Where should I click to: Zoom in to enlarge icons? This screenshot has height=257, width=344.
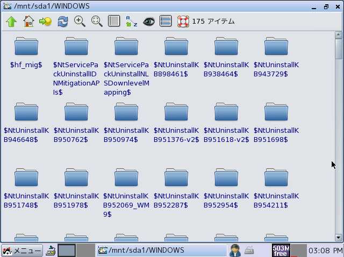tap(80, 22)
